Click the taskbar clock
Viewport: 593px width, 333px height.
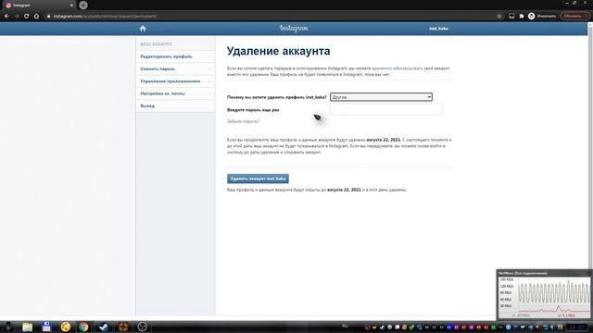(x=577, y=327)
